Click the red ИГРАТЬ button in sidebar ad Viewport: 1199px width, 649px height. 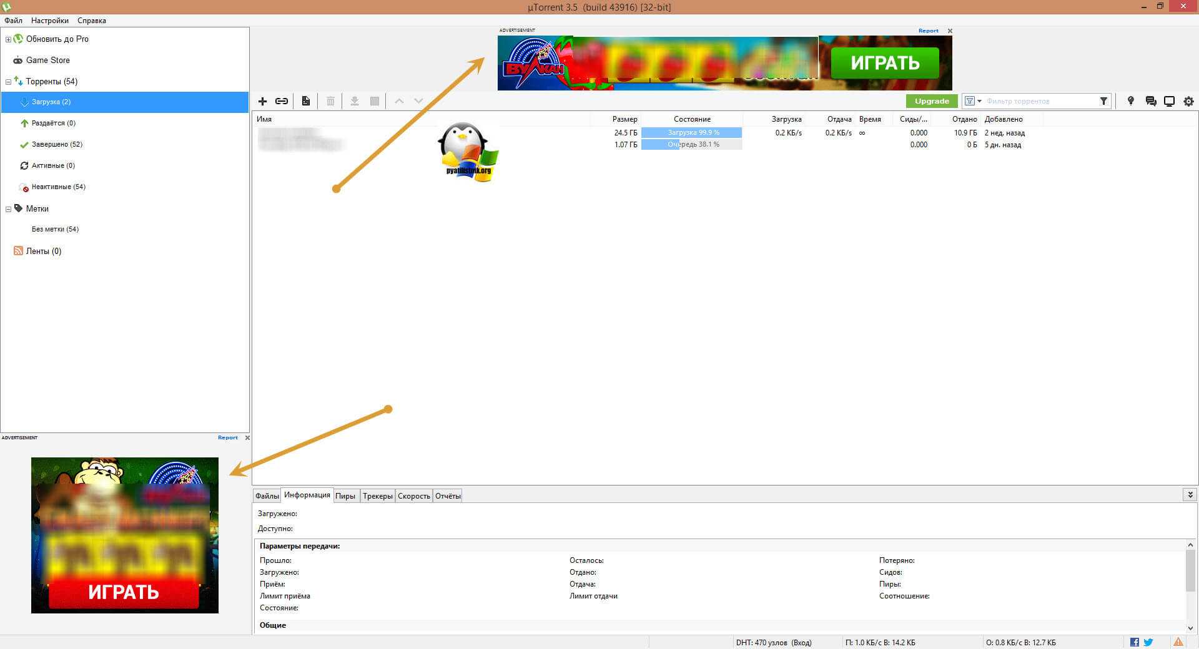click(124, 592)
